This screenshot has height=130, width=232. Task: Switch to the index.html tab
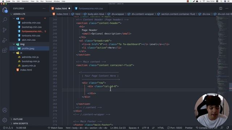tap(61, 9)
